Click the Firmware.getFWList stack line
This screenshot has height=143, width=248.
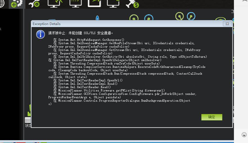tap(109, 90)
